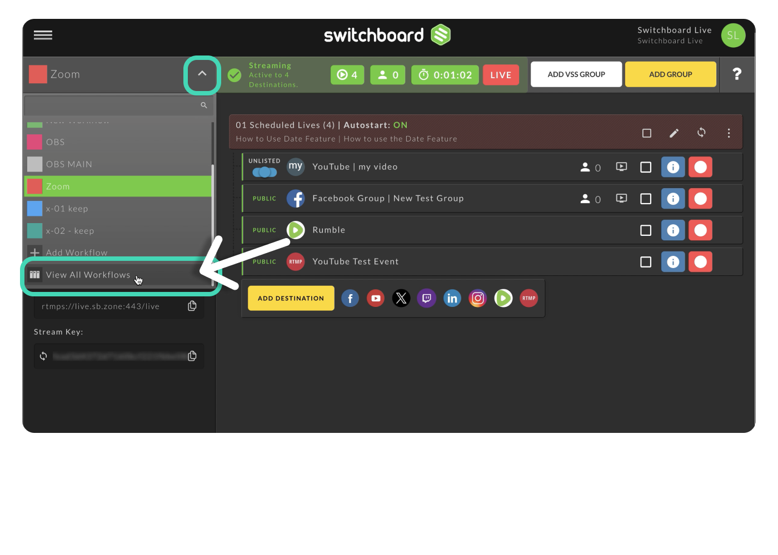Copy the rtmps server URL
The width and height of the screenshot is (778, 555).
[x=192, y=306]
